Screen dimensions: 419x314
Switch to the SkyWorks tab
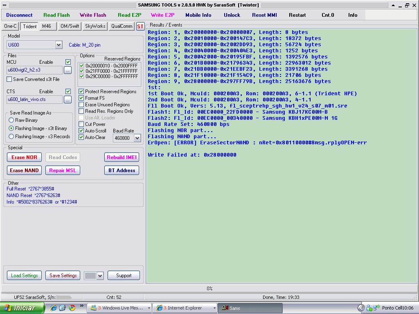pyautogui.click(x=95, y=26)
